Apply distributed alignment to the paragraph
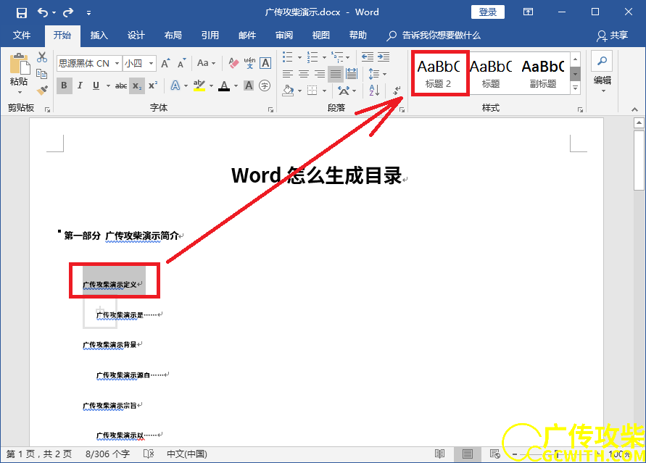 click(352, 74)
